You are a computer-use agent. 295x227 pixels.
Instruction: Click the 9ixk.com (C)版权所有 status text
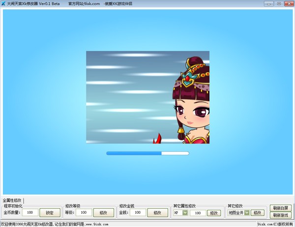(x=275, y=224)
